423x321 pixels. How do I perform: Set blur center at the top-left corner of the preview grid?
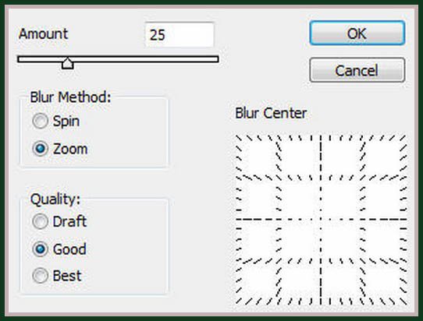(237, 137)
